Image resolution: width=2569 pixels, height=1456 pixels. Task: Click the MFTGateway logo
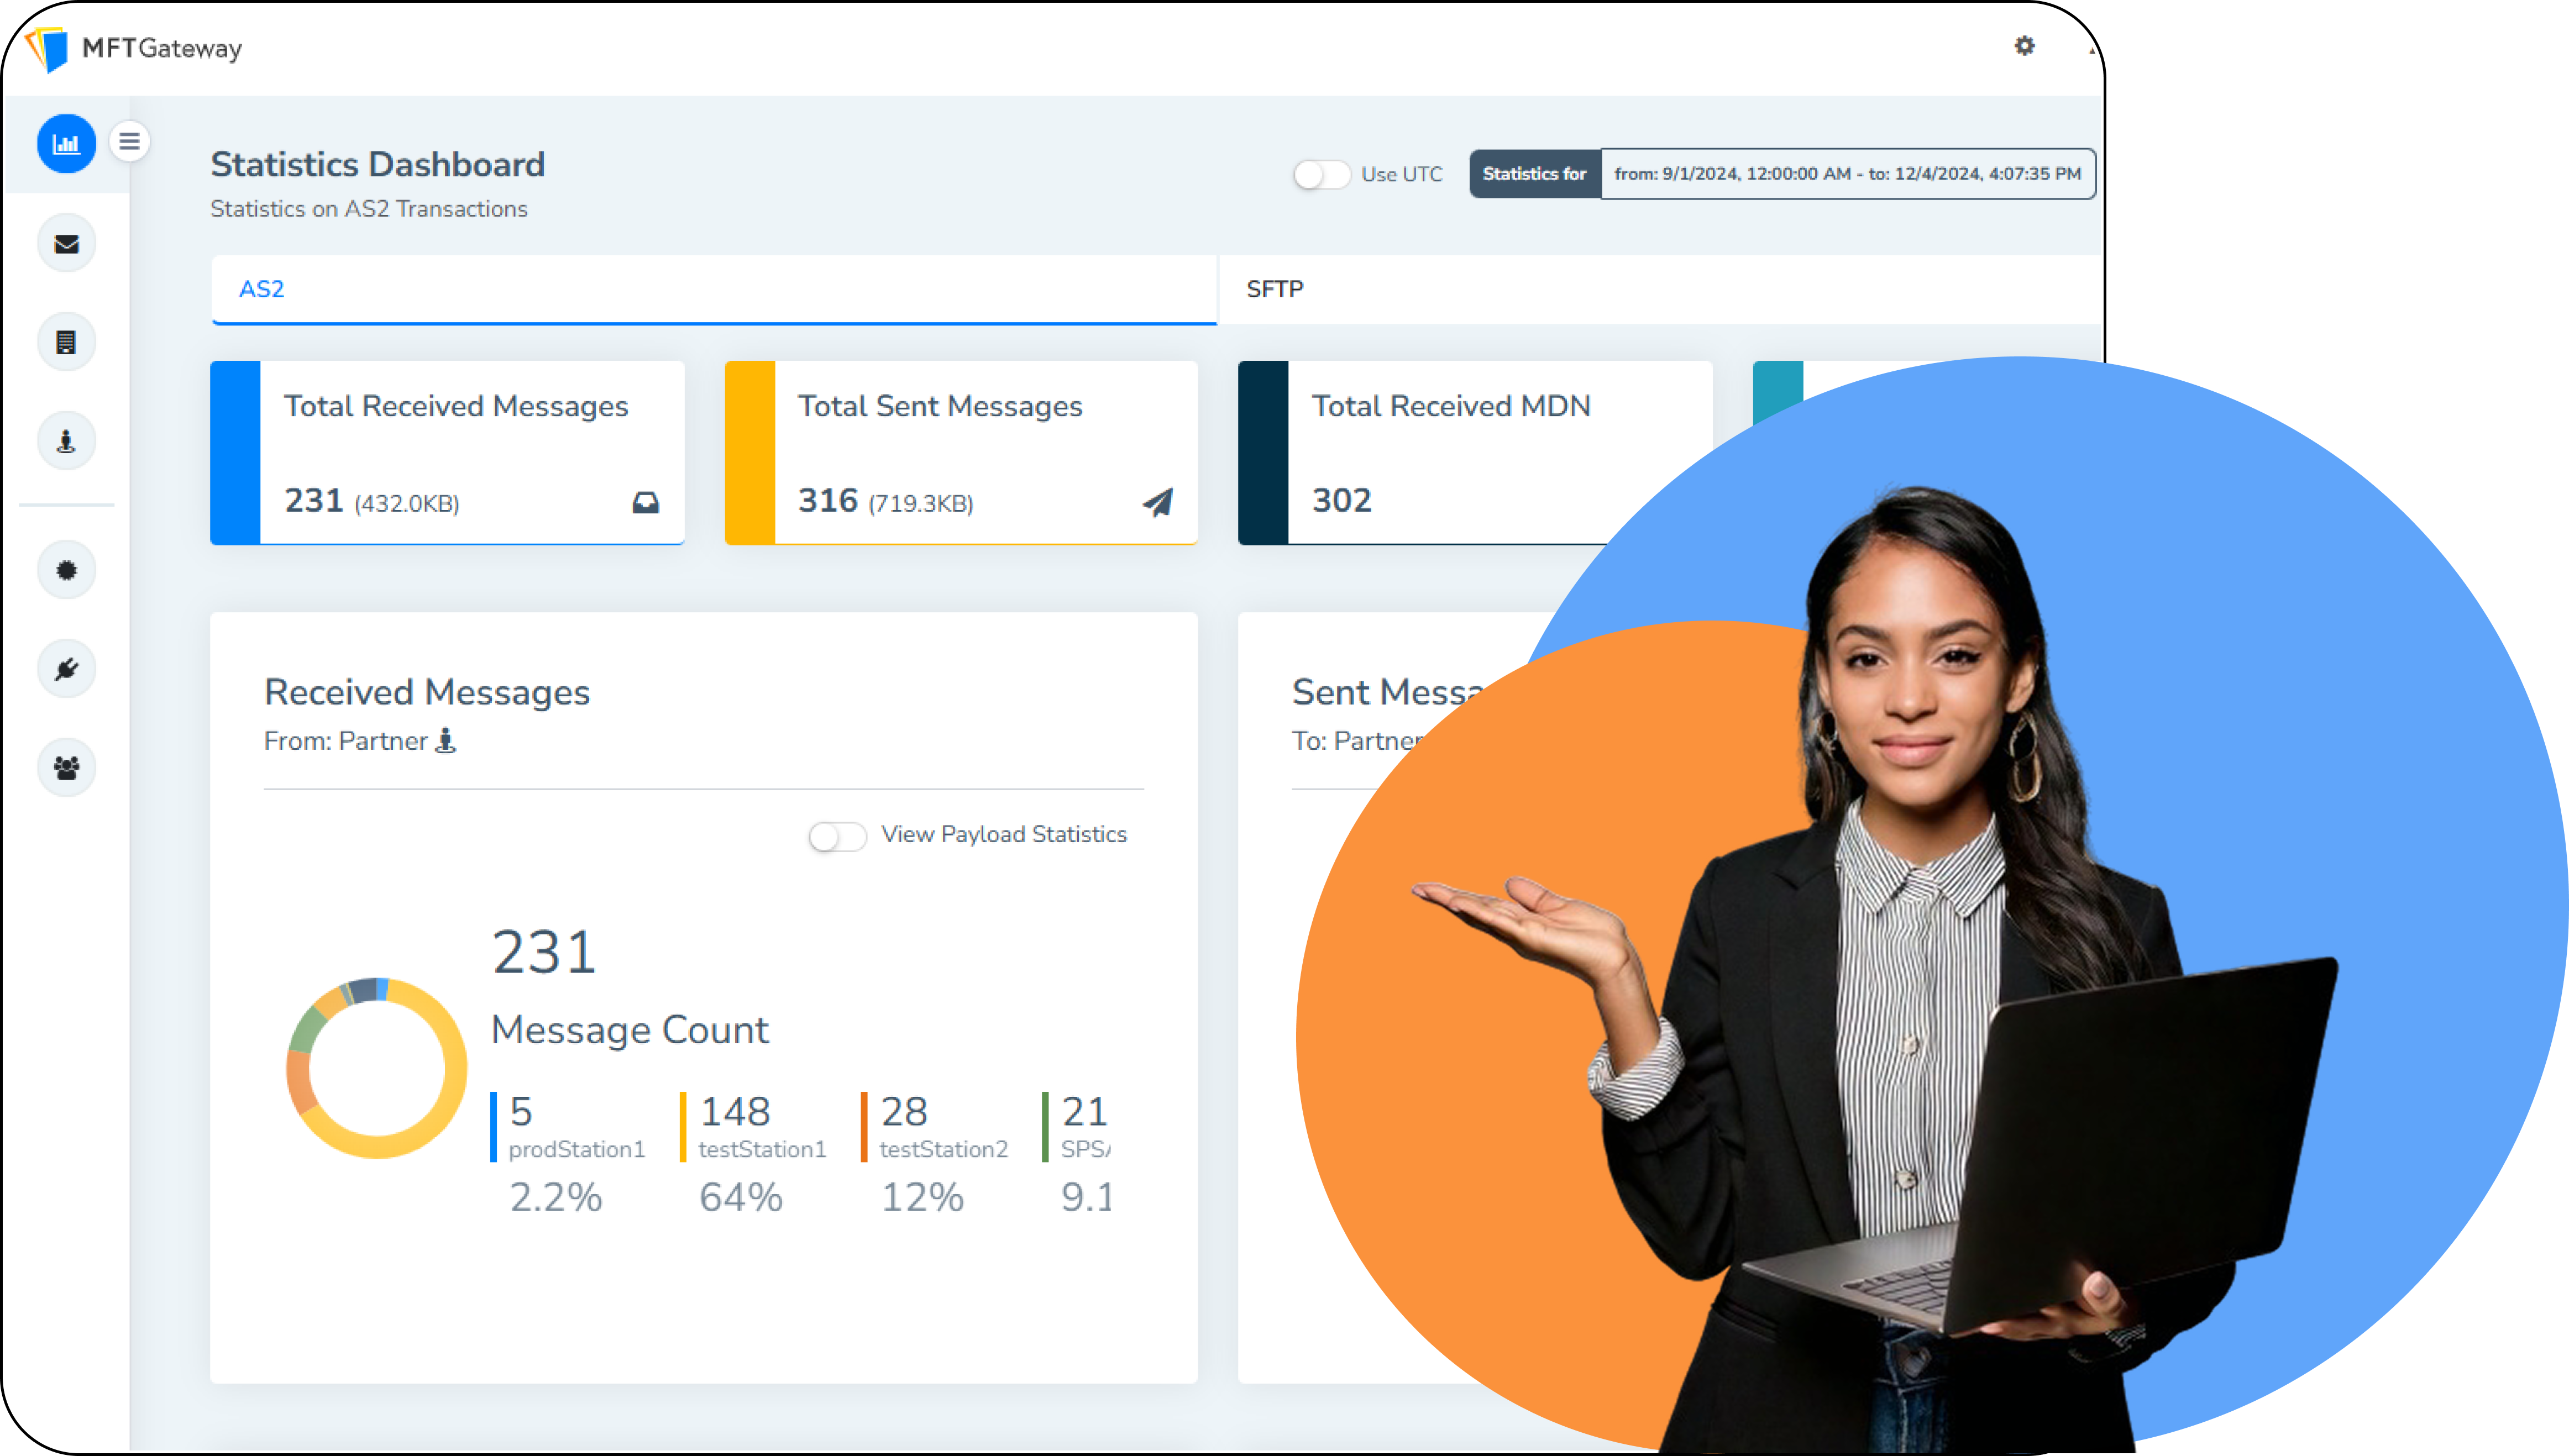[133, 48]
